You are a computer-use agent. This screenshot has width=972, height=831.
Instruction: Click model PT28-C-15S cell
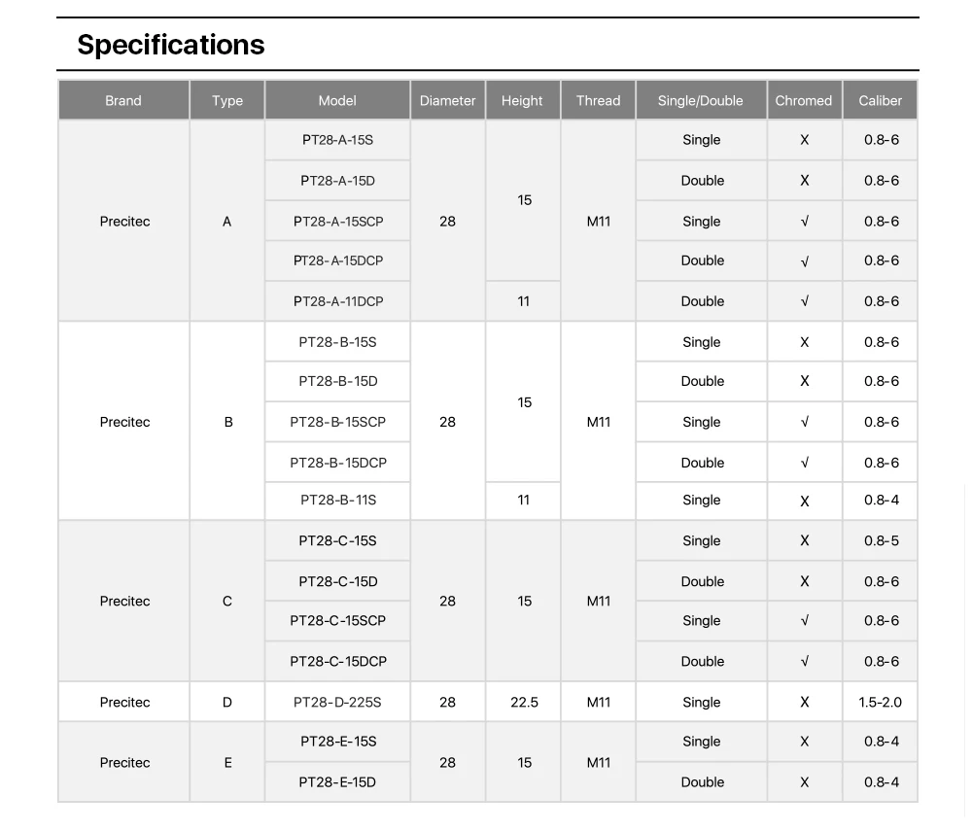pyautogui.click(x=338, y=540)
